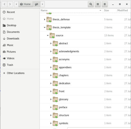
Task: Click the git path bar segment
Action: click(36, 4)
